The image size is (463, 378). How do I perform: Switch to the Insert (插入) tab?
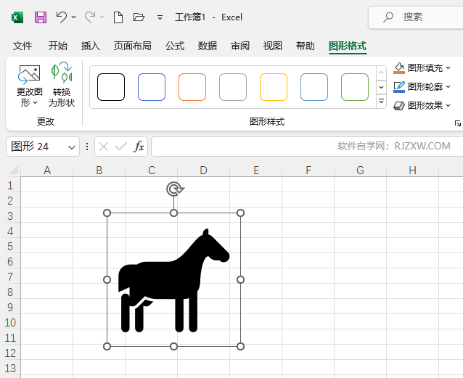[x=91, y=46]
